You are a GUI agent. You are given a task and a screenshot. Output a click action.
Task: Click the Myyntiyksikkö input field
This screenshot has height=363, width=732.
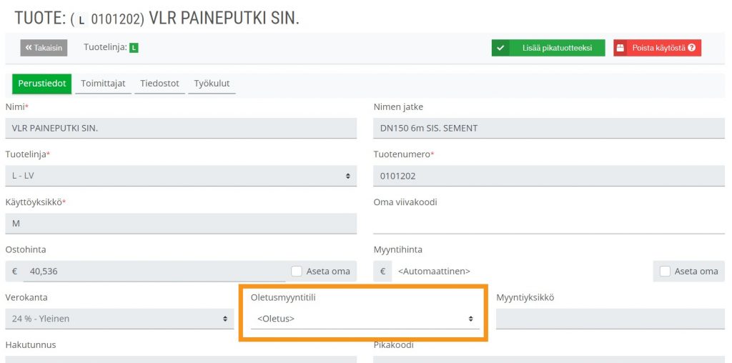610,319
